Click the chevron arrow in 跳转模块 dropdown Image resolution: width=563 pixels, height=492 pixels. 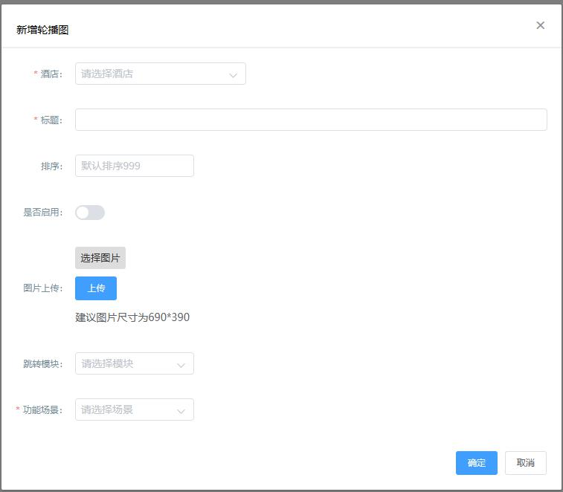pos(181,364)
